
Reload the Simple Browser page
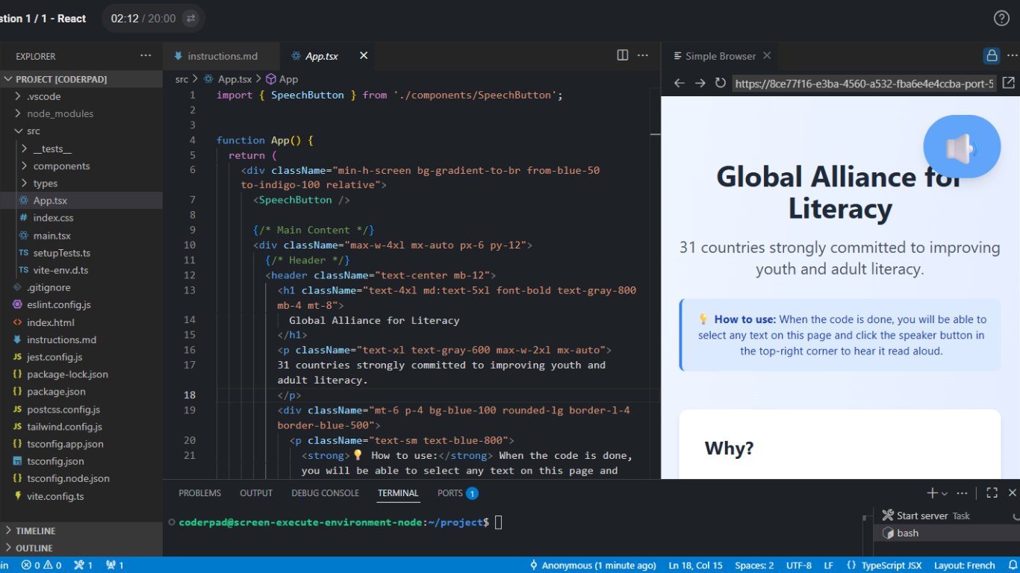tap(720, 83)
